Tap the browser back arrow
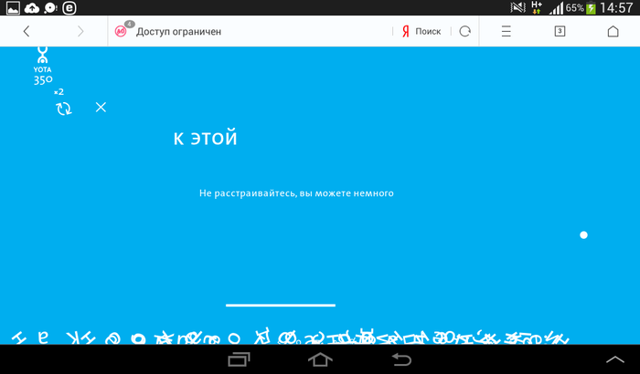Viewport: 640px width, 374px height. click(27, 31)
